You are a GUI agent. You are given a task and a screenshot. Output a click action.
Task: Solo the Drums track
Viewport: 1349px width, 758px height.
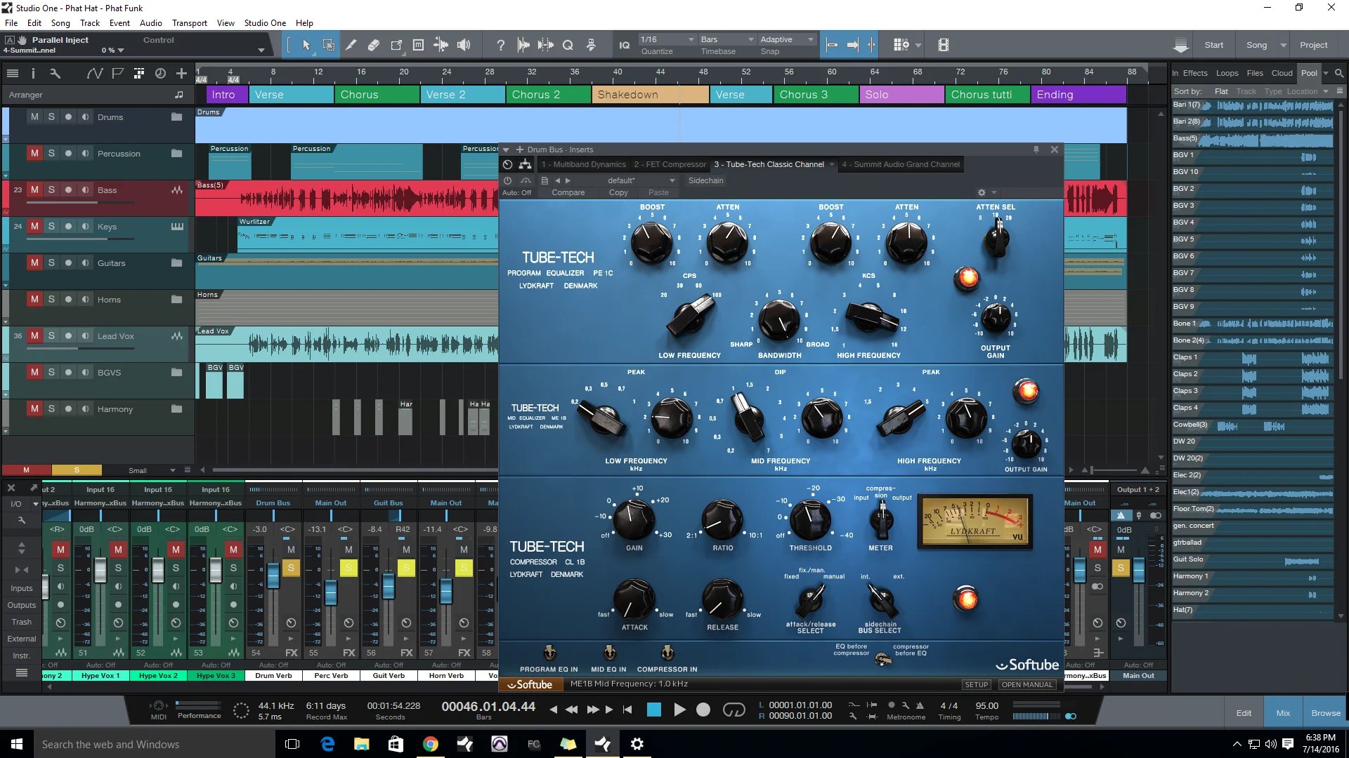click(x=51, y=117)
